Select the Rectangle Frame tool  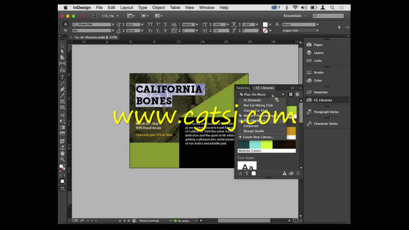[x=62, y=101]
